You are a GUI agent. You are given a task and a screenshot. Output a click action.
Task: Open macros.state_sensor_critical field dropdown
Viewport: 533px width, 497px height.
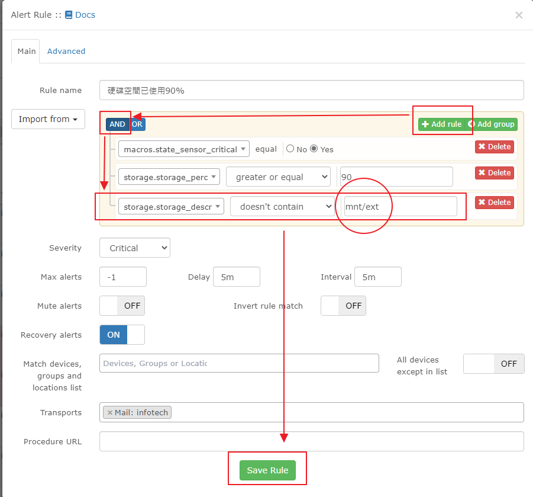coord(184,149)
